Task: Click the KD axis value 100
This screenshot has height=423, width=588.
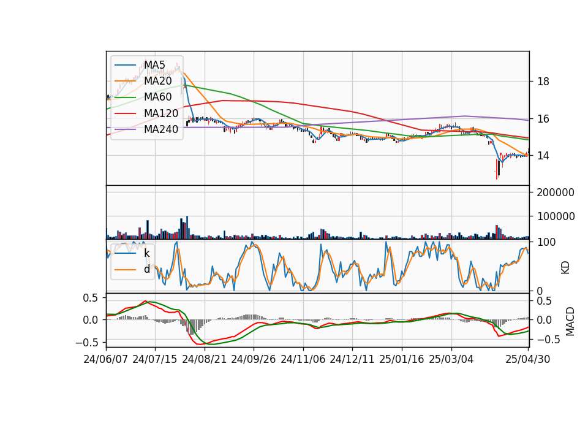Action: [x=546, y=242]
